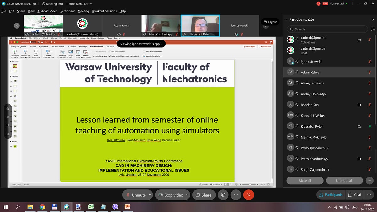Click the Mute all button

(305, 181)
